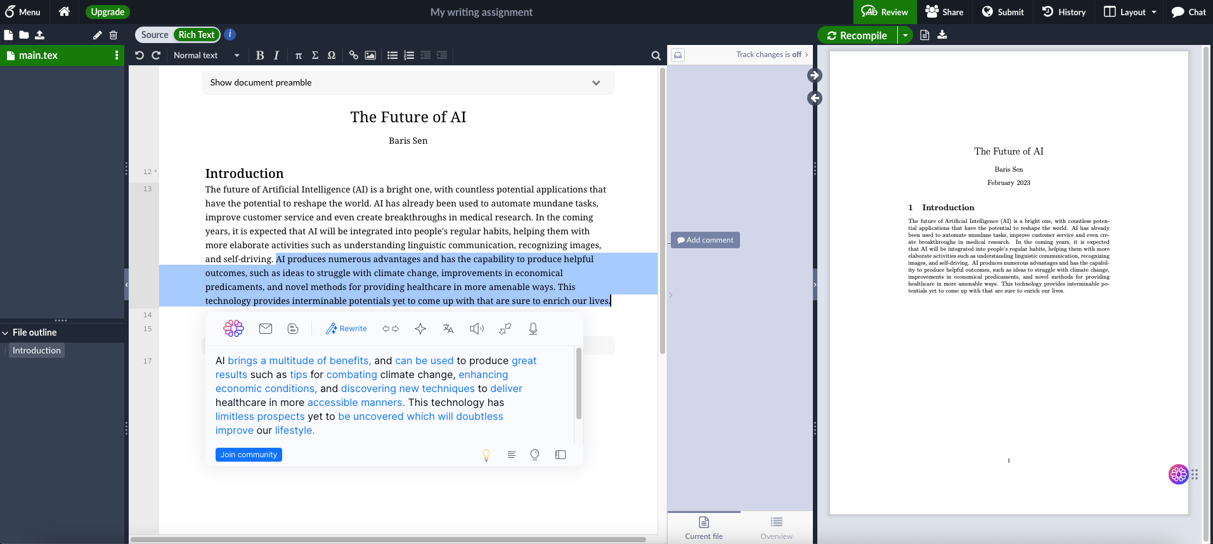Redo the last edit
This screenshot has height=544, width=1213.
(x=156, y=55)
